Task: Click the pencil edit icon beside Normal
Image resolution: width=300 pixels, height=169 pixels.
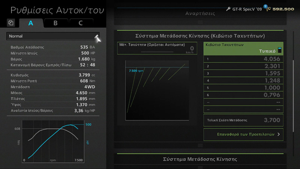Action: (x=97, y=37)
